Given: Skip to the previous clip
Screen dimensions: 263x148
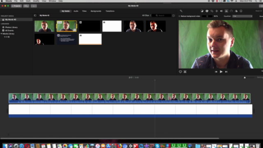Looking at the screenshot, I should click(216, 72).
